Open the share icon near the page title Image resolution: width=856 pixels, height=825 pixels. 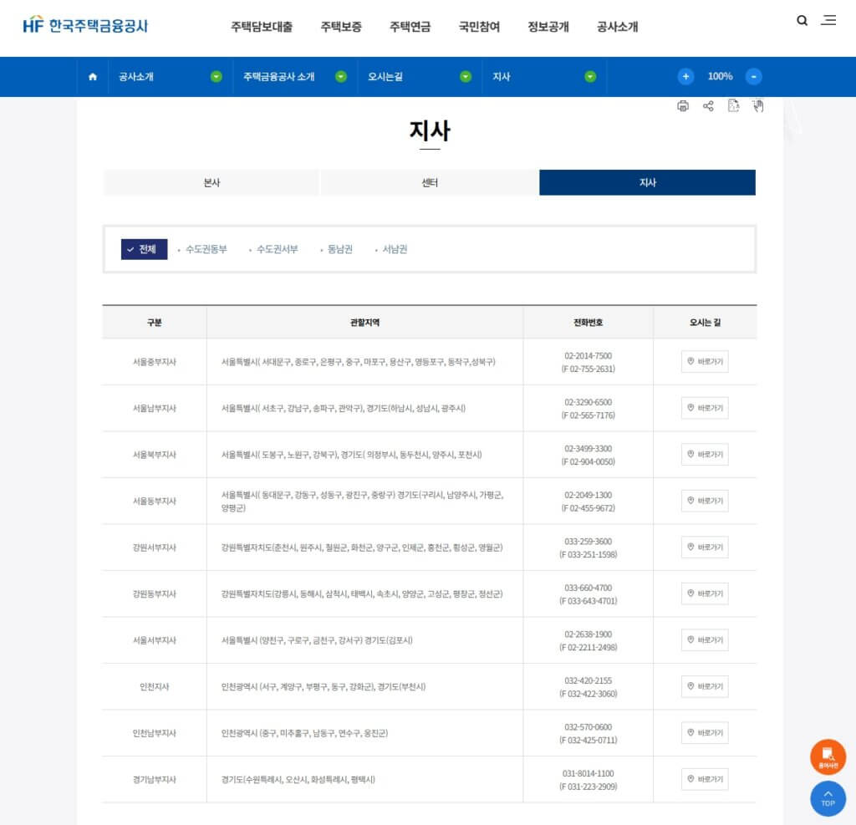tap(708, 106)
